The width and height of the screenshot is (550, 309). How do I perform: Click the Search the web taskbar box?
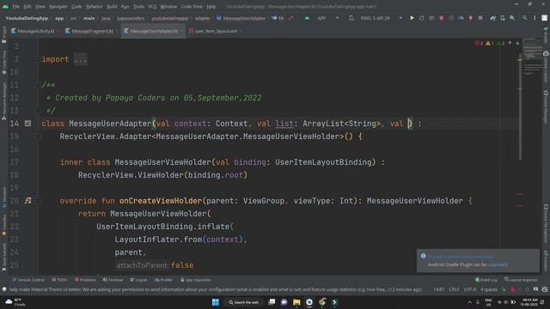(x=244, y=302)
